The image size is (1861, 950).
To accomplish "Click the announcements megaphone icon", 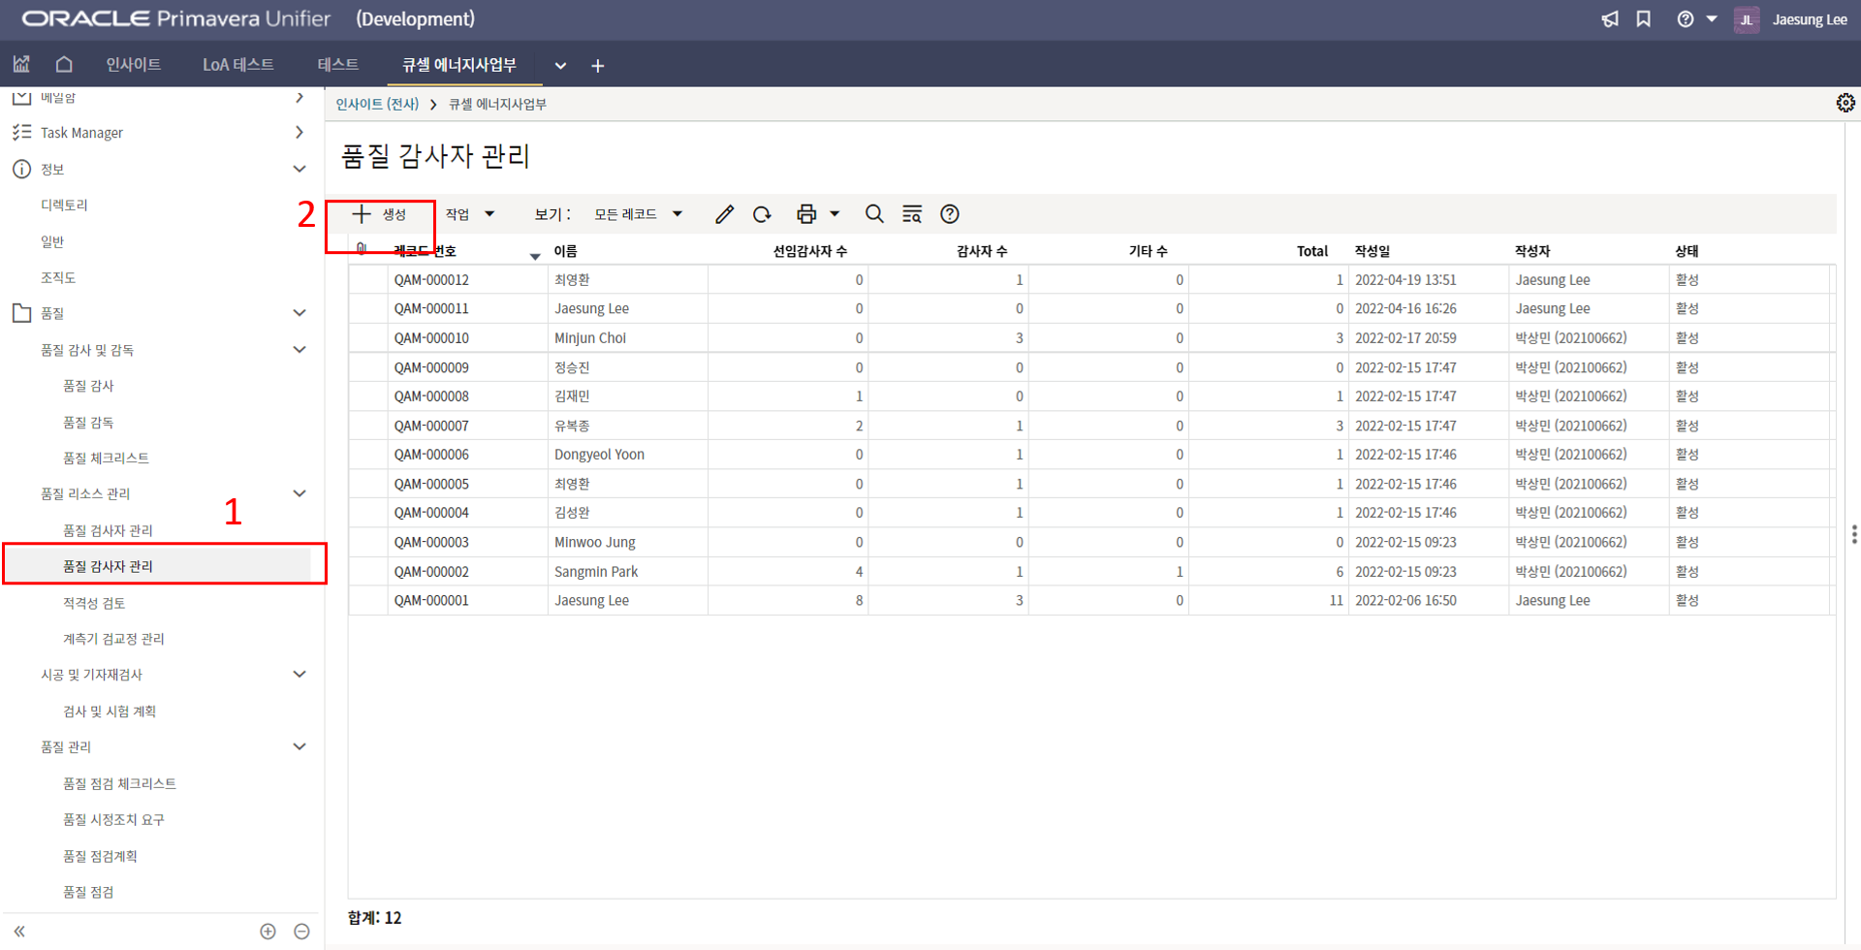I will pyautogui.click(x=1610, y=19).
